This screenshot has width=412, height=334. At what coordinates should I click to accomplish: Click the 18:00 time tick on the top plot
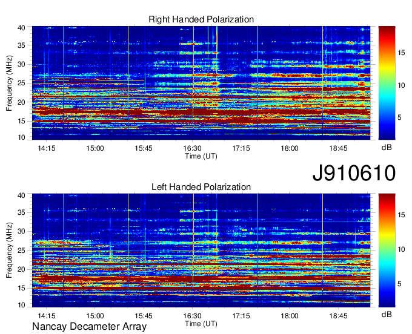click(290, 148)
